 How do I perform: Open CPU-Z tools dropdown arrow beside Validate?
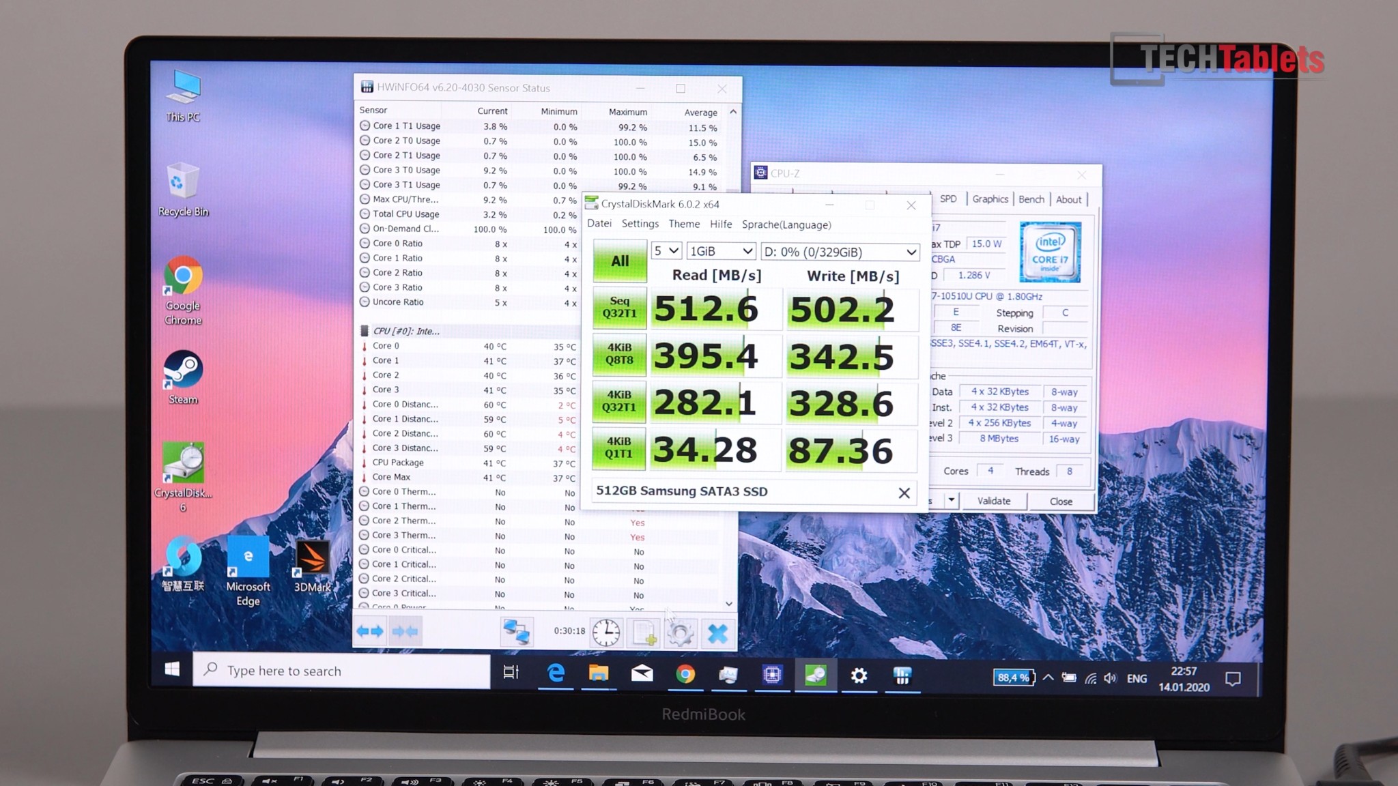pos(951,500)
